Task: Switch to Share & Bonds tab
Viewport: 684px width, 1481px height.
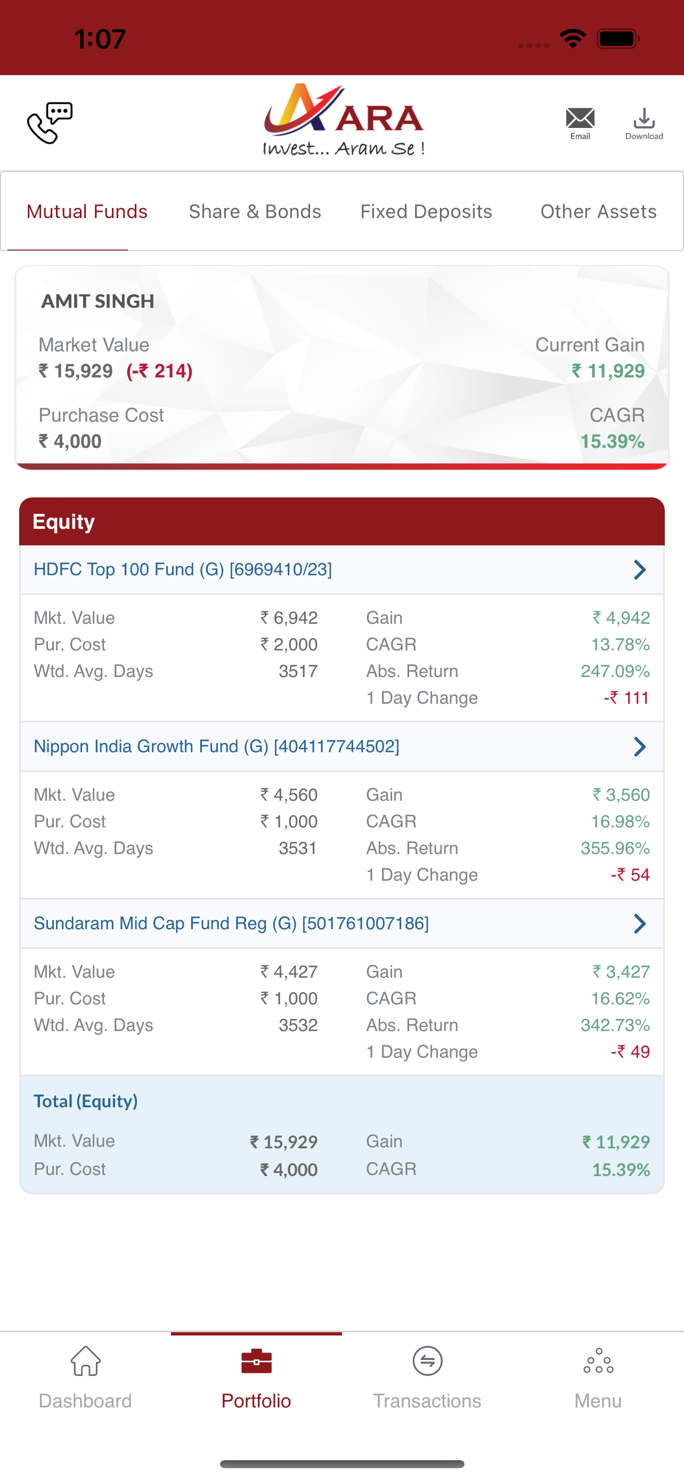Action: pos(255,212)
